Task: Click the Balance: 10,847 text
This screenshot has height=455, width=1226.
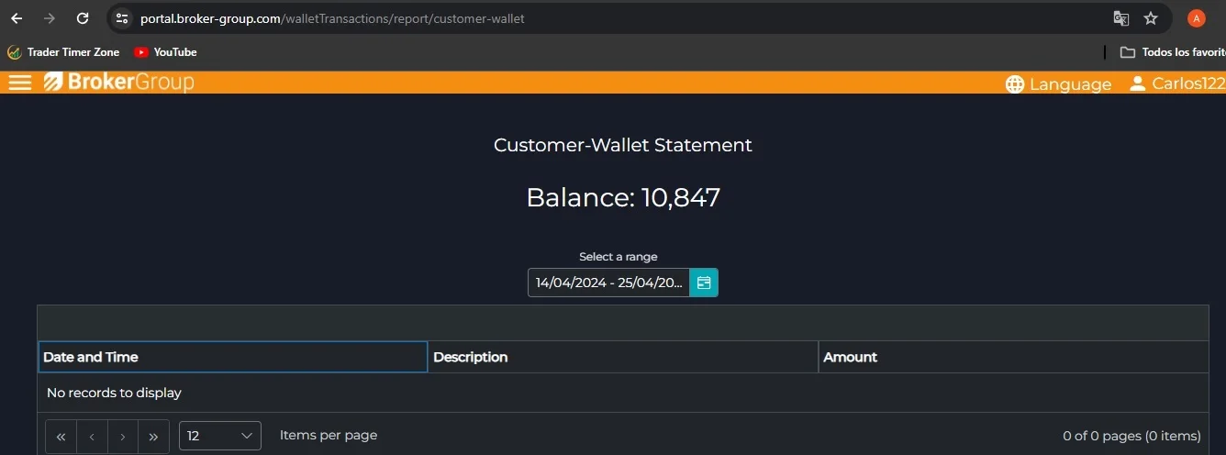Action: [623, 197]
